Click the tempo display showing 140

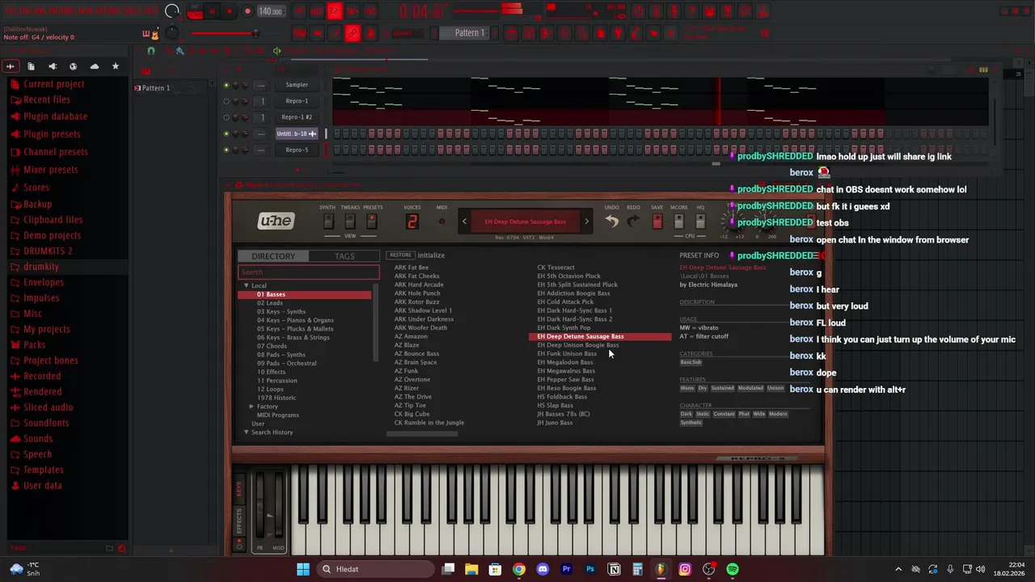point(270,11)
